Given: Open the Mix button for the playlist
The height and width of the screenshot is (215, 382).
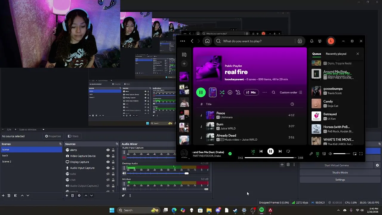Looking at the screenshot, I should coord(251,93).
